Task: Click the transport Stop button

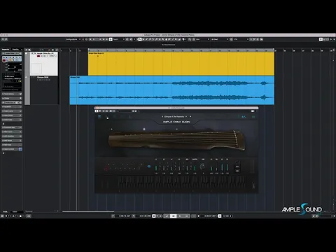Action: 173,216
